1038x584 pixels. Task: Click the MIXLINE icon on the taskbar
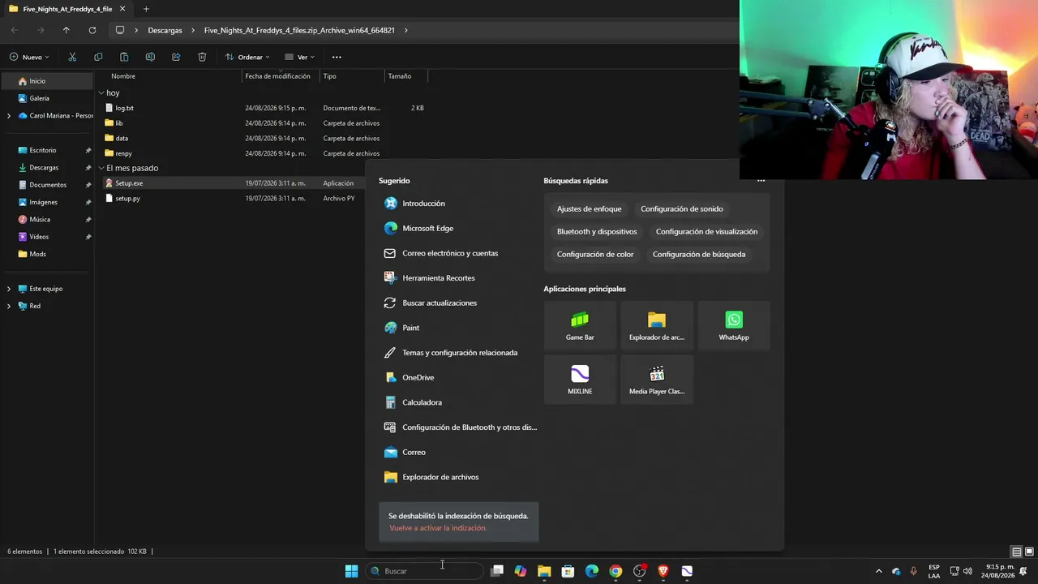click(687, 571)
